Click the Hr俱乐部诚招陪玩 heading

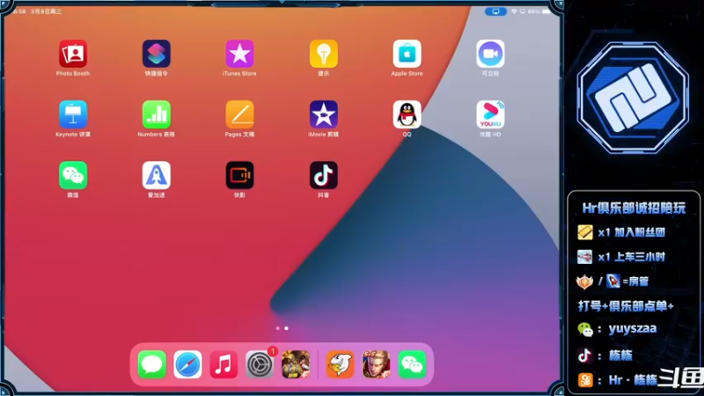[634, 208]
